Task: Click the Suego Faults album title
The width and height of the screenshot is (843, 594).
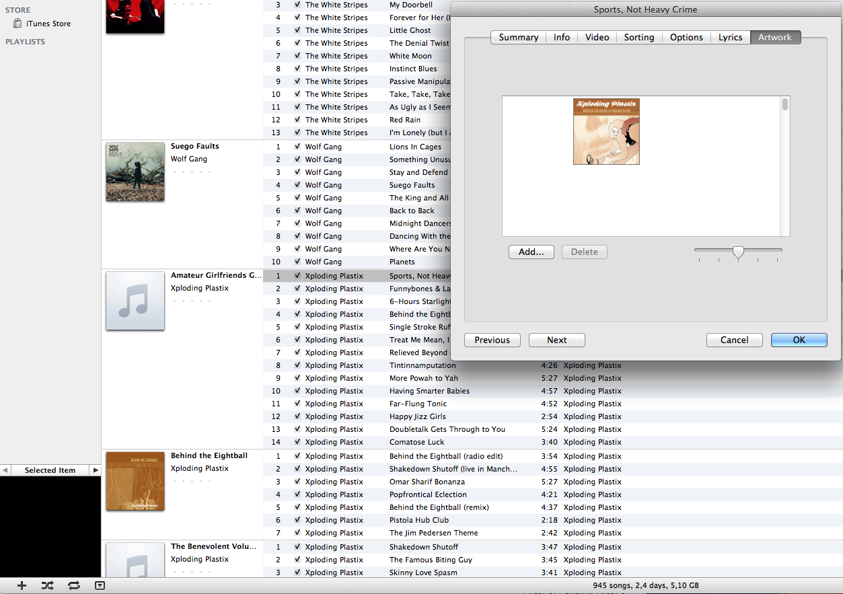Action: point(195,146)
